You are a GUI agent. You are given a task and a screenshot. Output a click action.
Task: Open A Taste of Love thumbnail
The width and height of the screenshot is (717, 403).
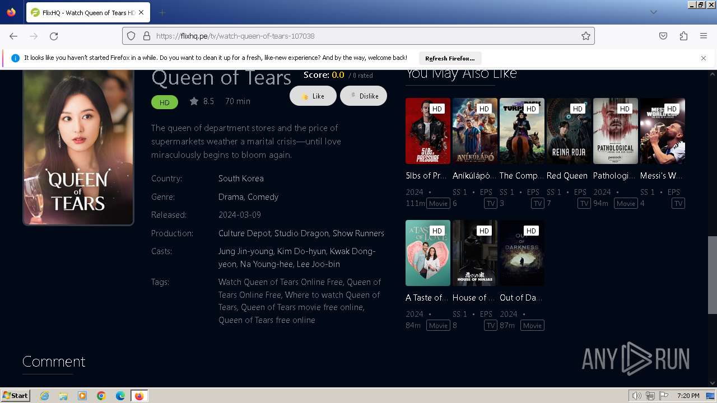point(428,253)
